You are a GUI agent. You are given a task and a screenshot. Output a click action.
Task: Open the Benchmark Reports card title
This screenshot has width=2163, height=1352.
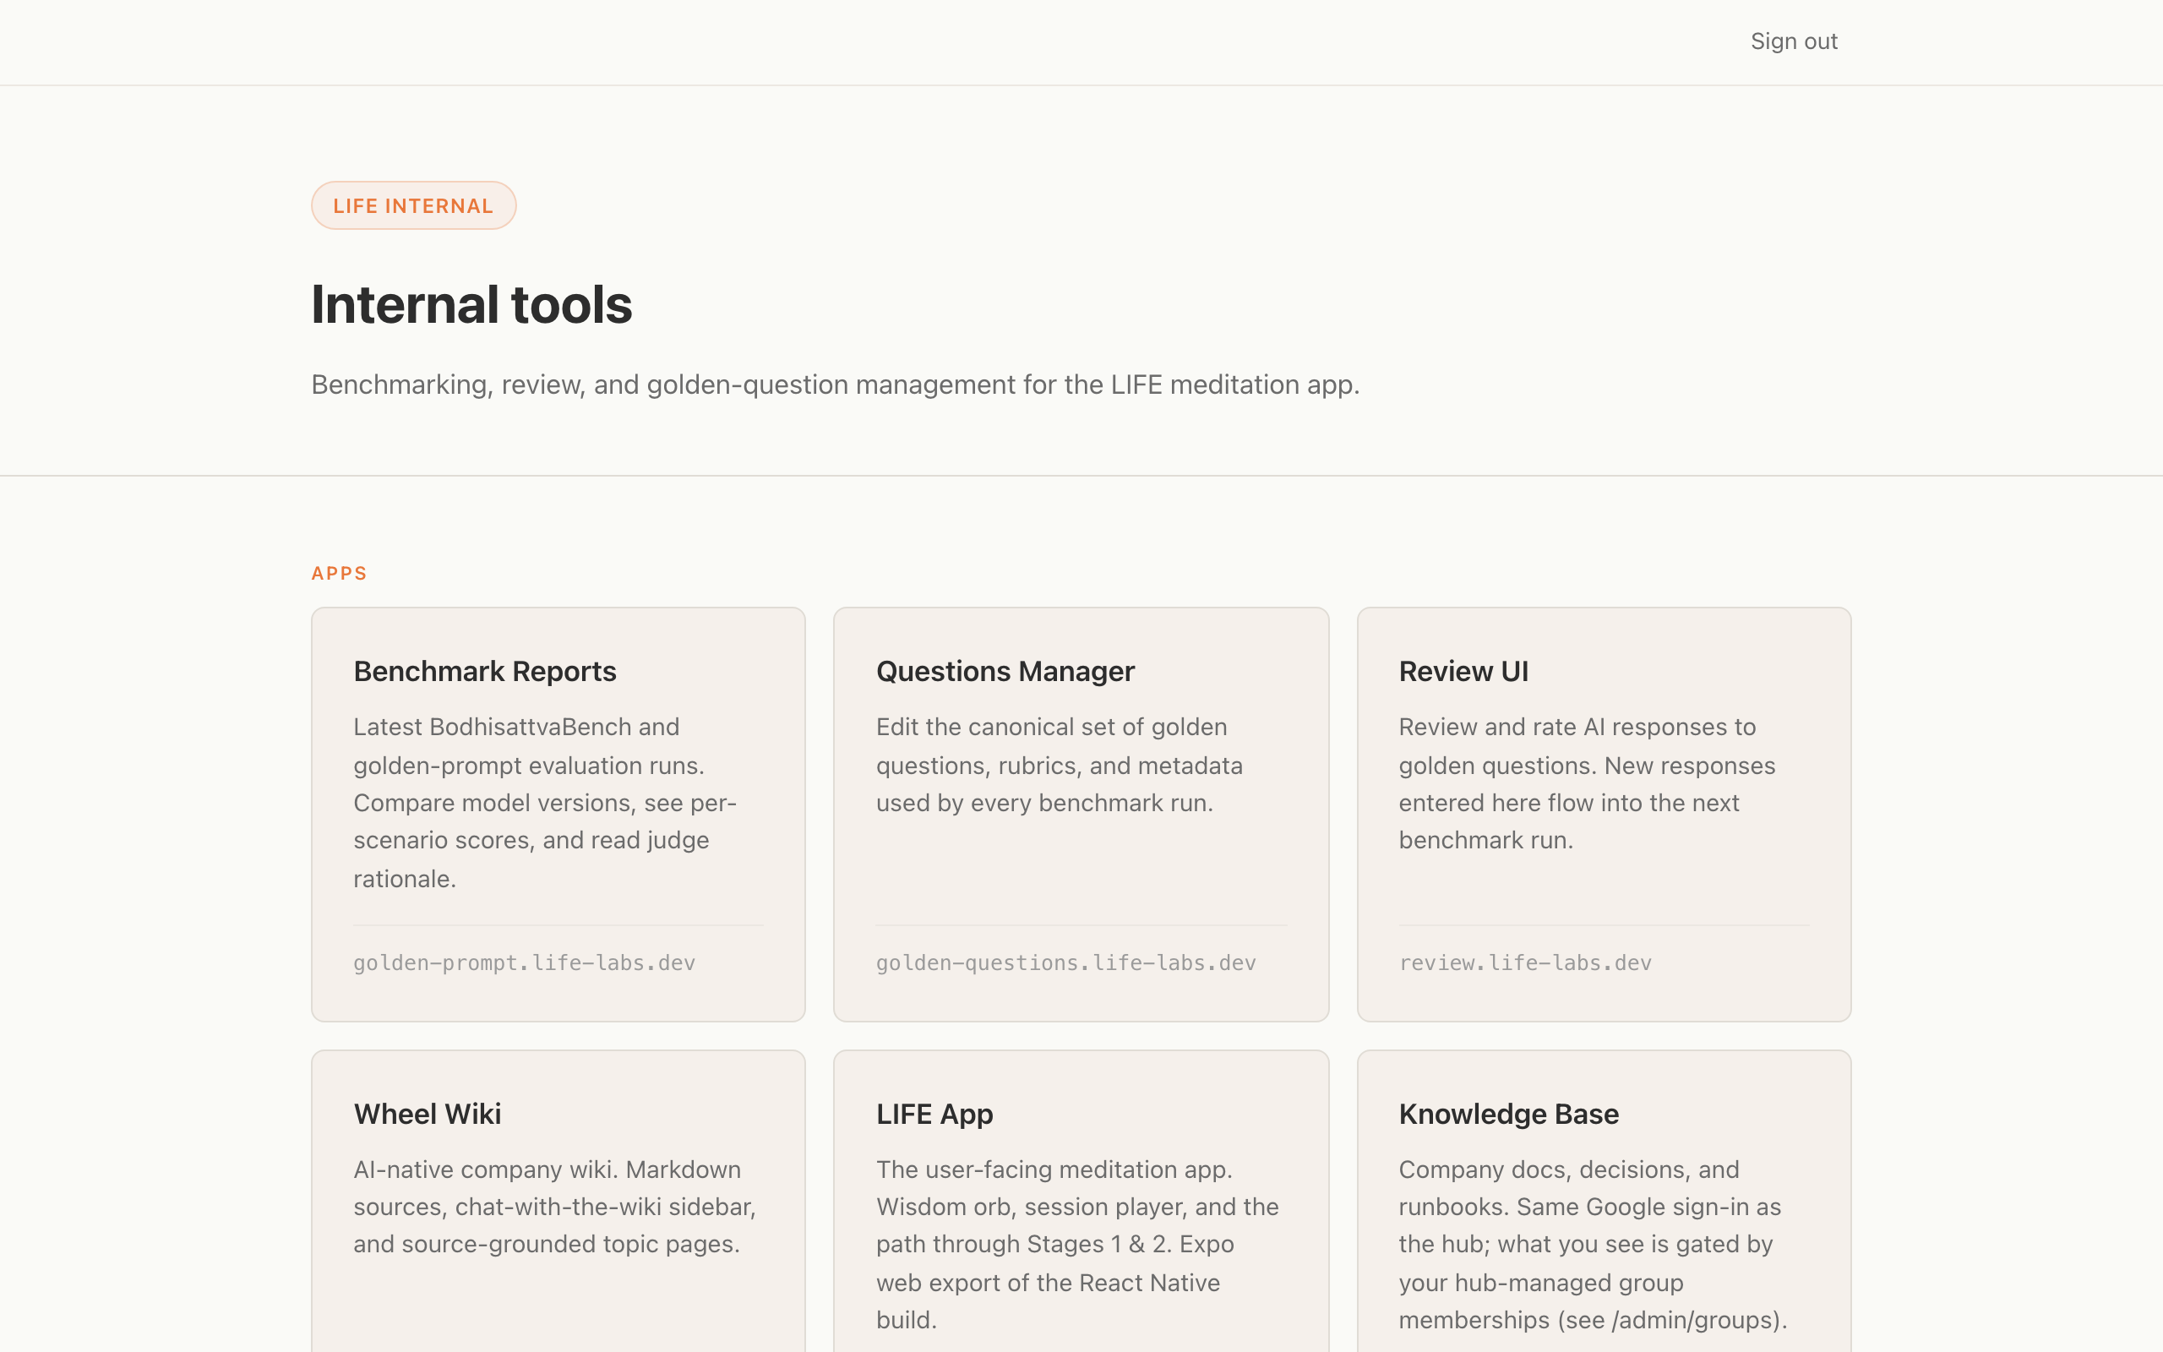(484, 672)
